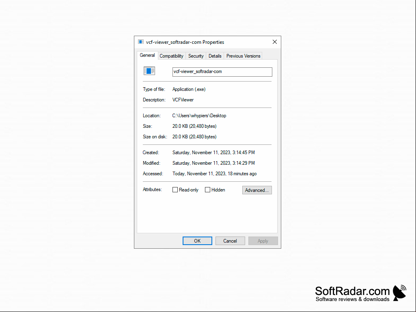The height and width of the screenshot is (312, 416).
Task: Select the location path C:\Users\whypiers\Desktop
Action: (x=199, y=116)
